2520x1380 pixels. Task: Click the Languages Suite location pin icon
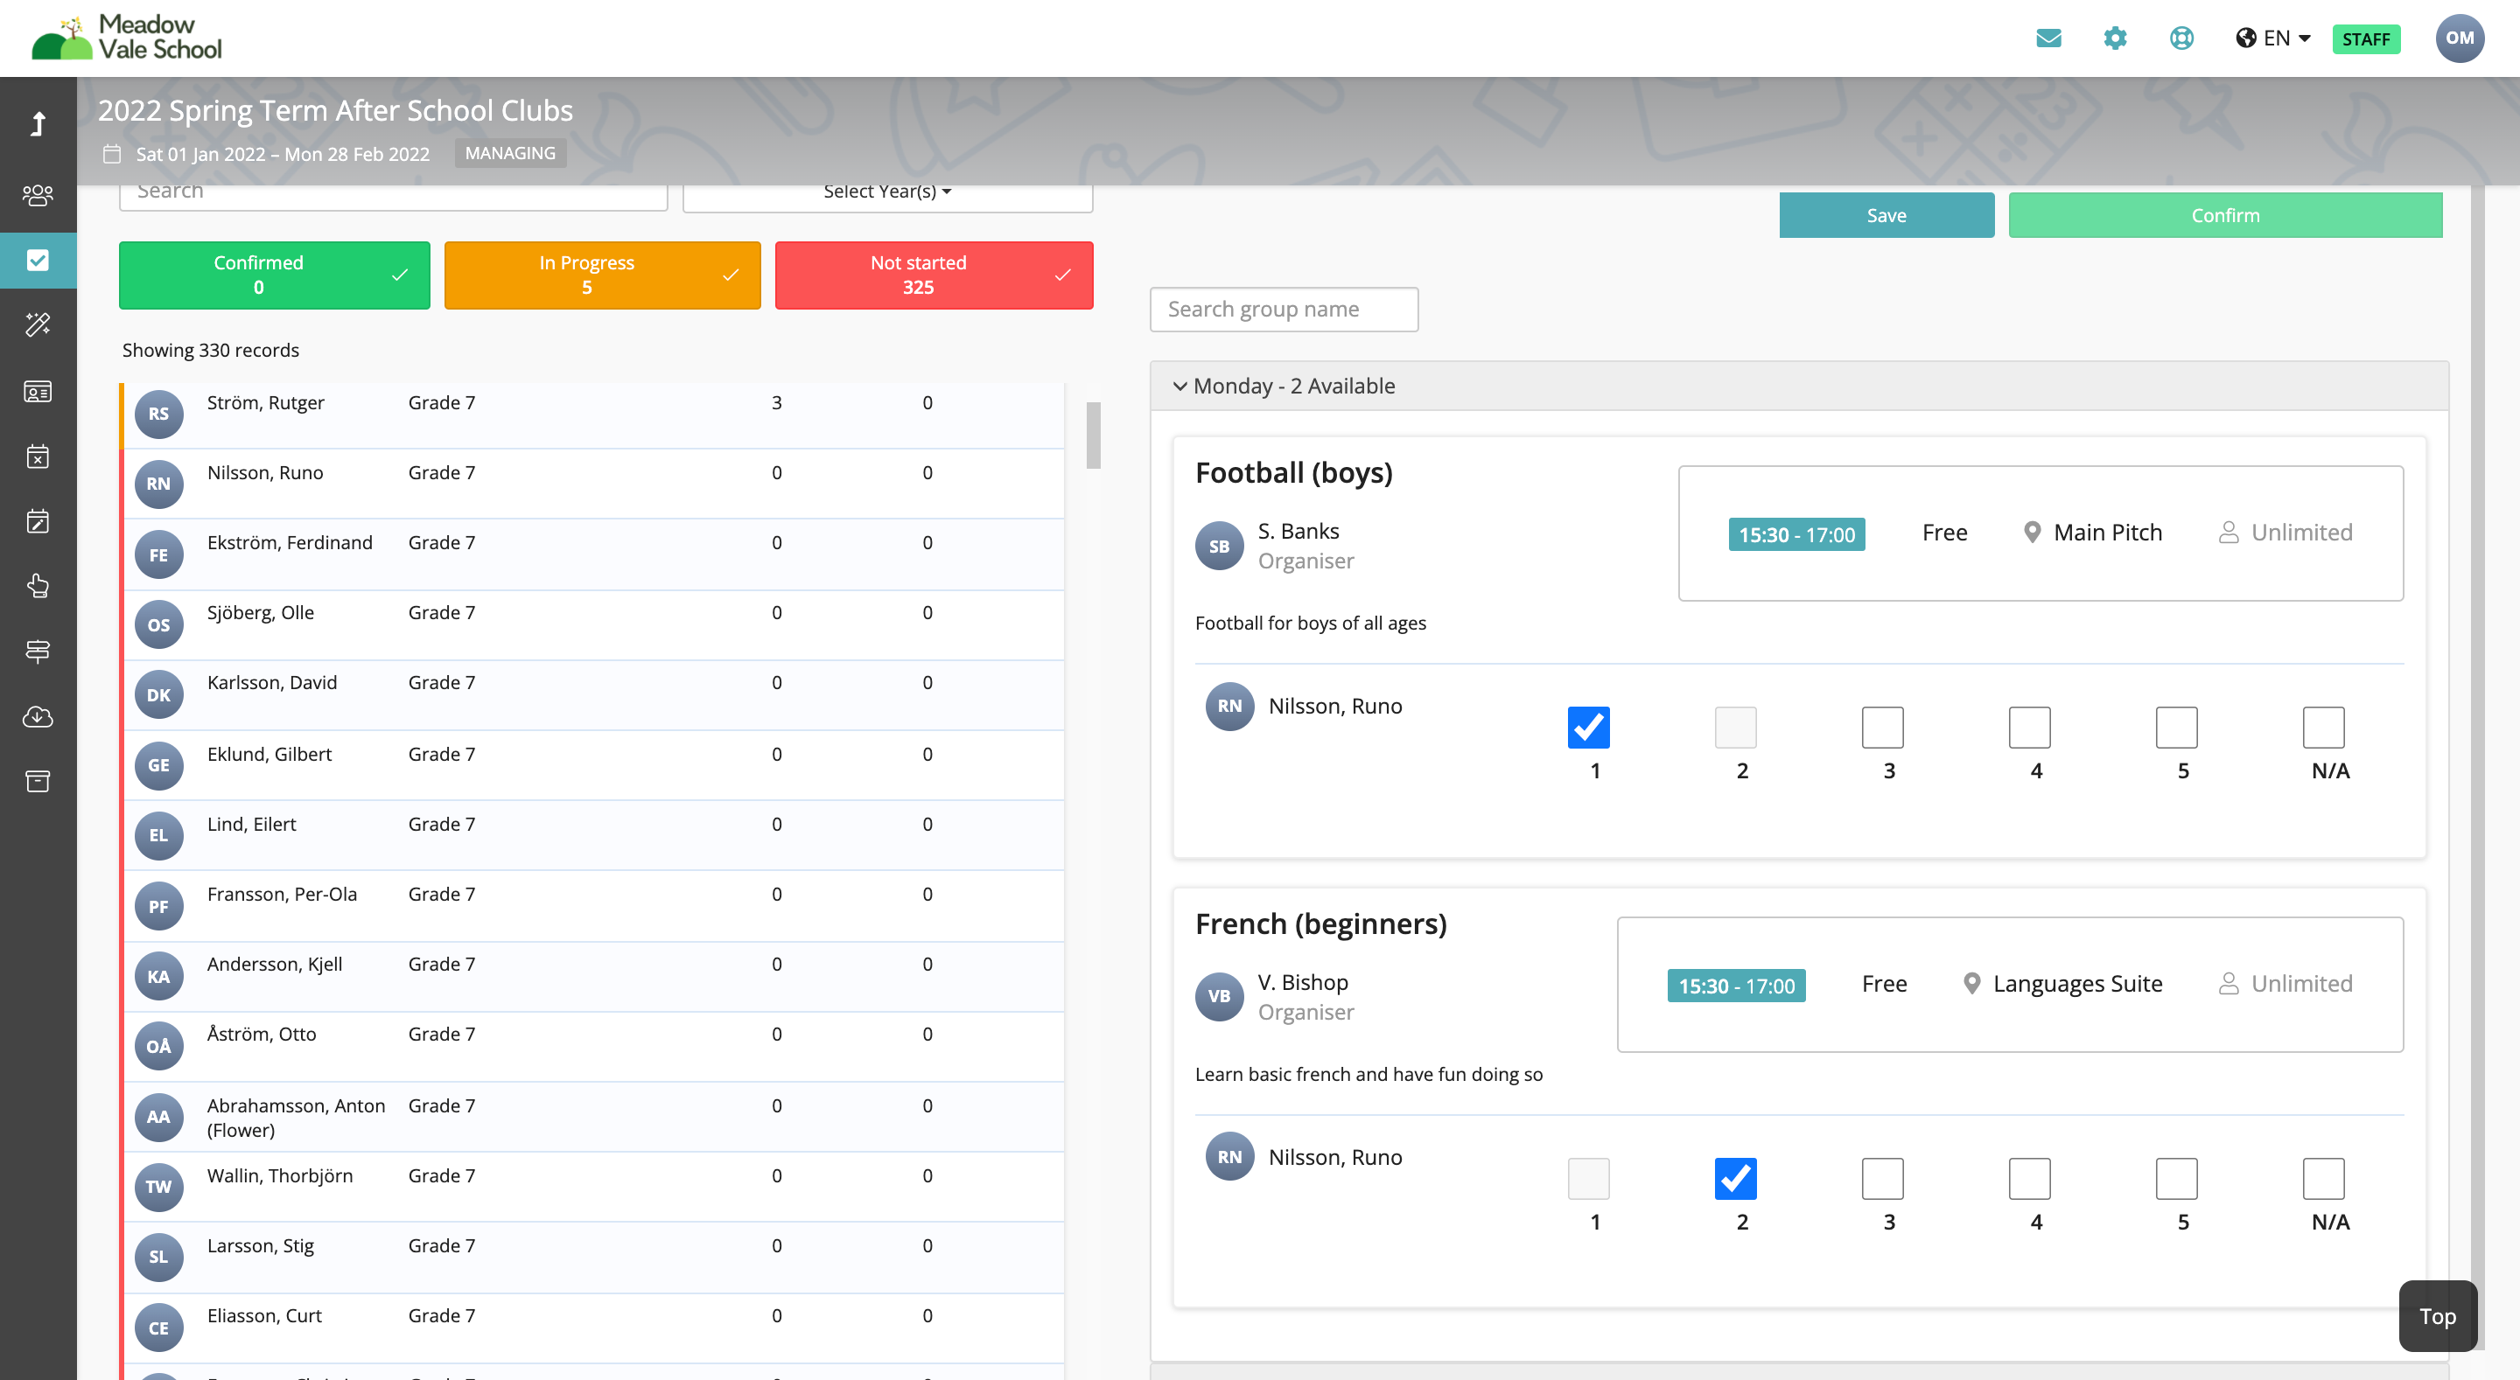[x=1971, y=984]
